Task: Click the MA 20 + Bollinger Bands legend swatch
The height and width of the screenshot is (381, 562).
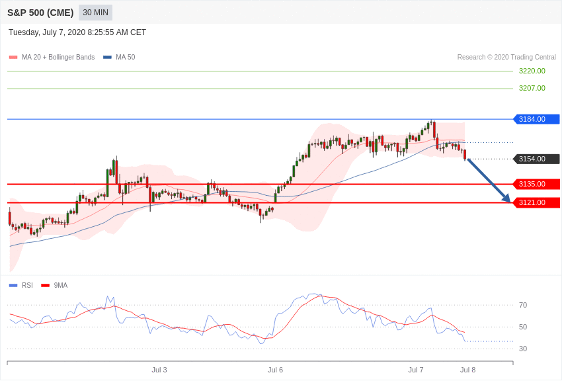Action: click(x=13, y=57)
